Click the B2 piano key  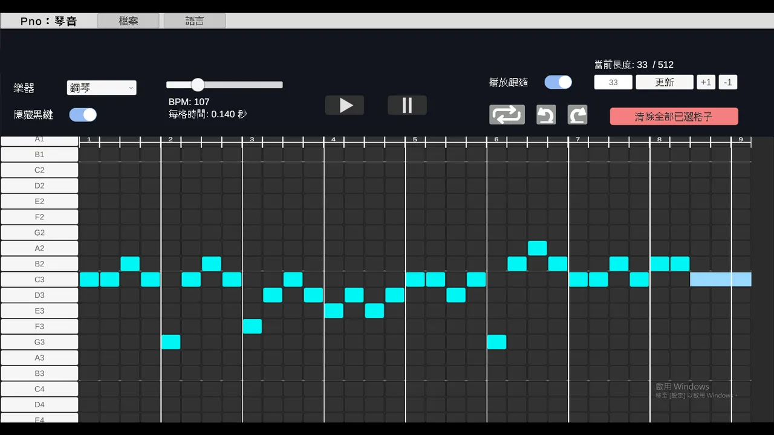pos(39,263)
